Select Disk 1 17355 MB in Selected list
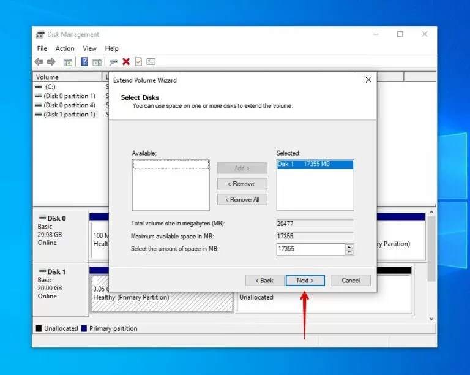Viewport: 470px width, 375px height. point(315,164)
